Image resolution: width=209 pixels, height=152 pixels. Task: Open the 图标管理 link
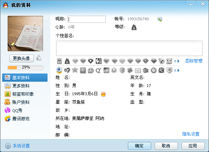click(194, 61)
